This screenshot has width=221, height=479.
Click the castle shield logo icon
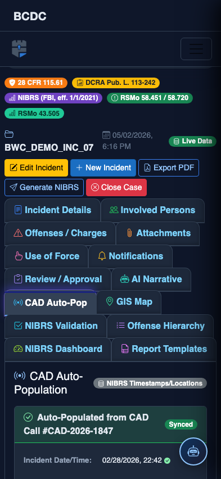19,48
